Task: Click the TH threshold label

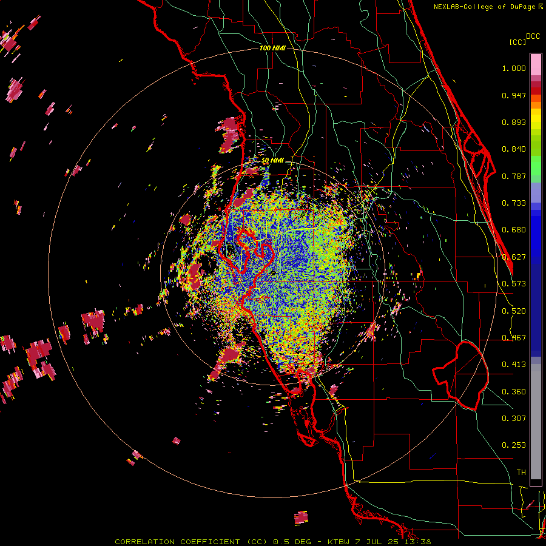Action: click(521, 473)
